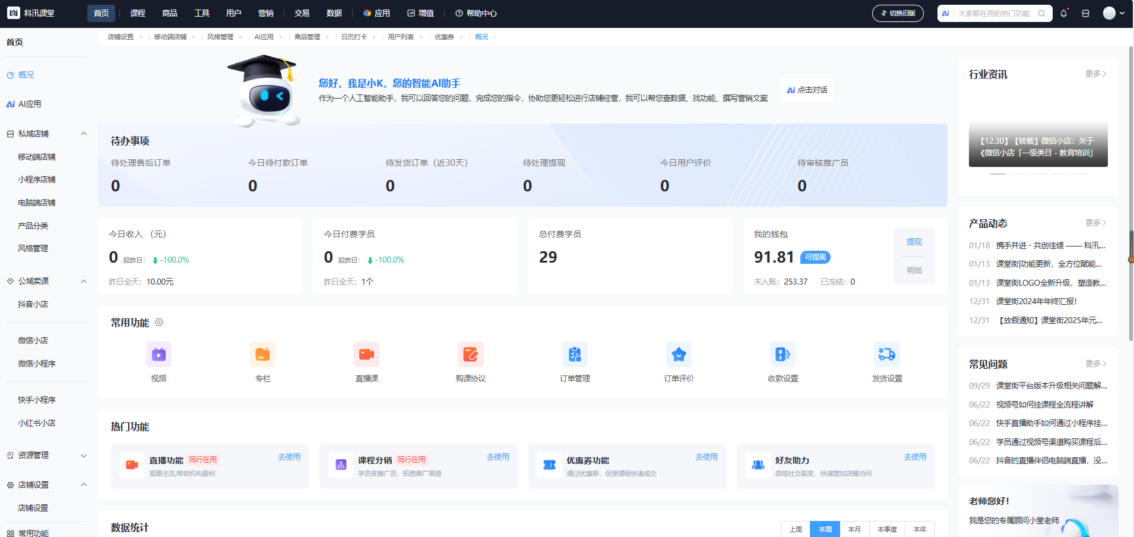This screenshot has height=537, width=1134.
Task: Click the 科汛课堂 logo
Action: coord(31,13)
